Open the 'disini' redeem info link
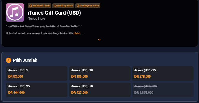 (77, 33)
